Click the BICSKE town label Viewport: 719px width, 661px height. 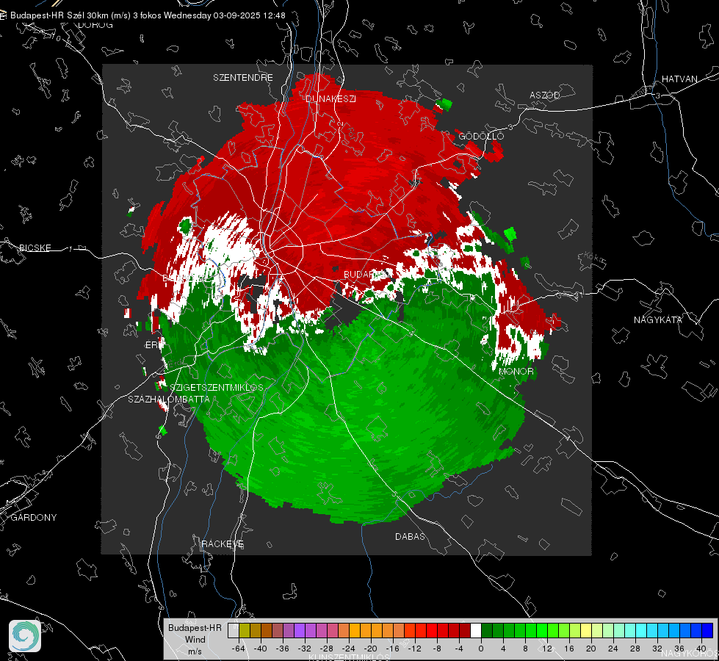(x=35, y=248)
